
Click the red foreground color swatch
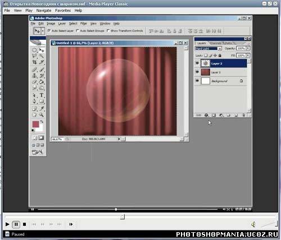pyautogui.click(x=35, y=124)
